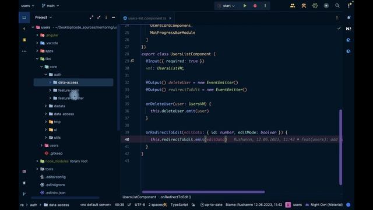Collapse the auth folder
This screenshot has width=373, height=210.
point(45,75)
